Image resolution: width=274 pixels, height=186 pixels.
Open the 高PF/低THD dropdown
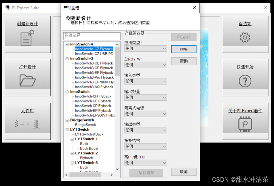click(x=146, y=163)
